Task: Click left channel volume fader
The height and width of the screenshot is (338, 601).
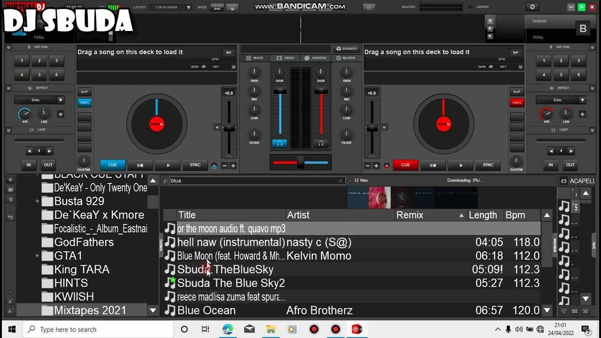Action: pyautogui.click(x=280, y=91)
